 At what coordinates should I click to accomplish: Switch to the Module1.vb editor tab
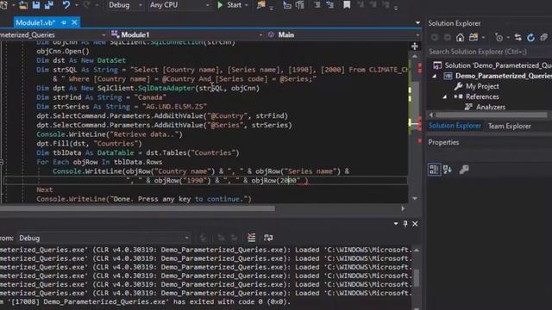[35, 23]
